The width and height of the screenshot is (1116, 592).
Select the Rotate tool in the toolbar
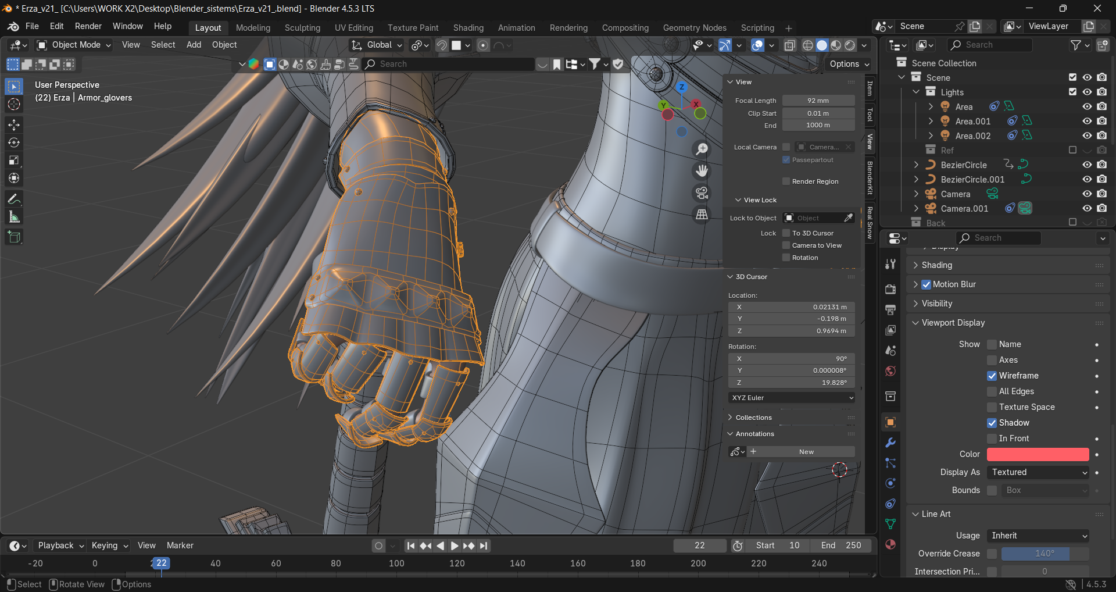pyautogui.click(x=14, y=142)
